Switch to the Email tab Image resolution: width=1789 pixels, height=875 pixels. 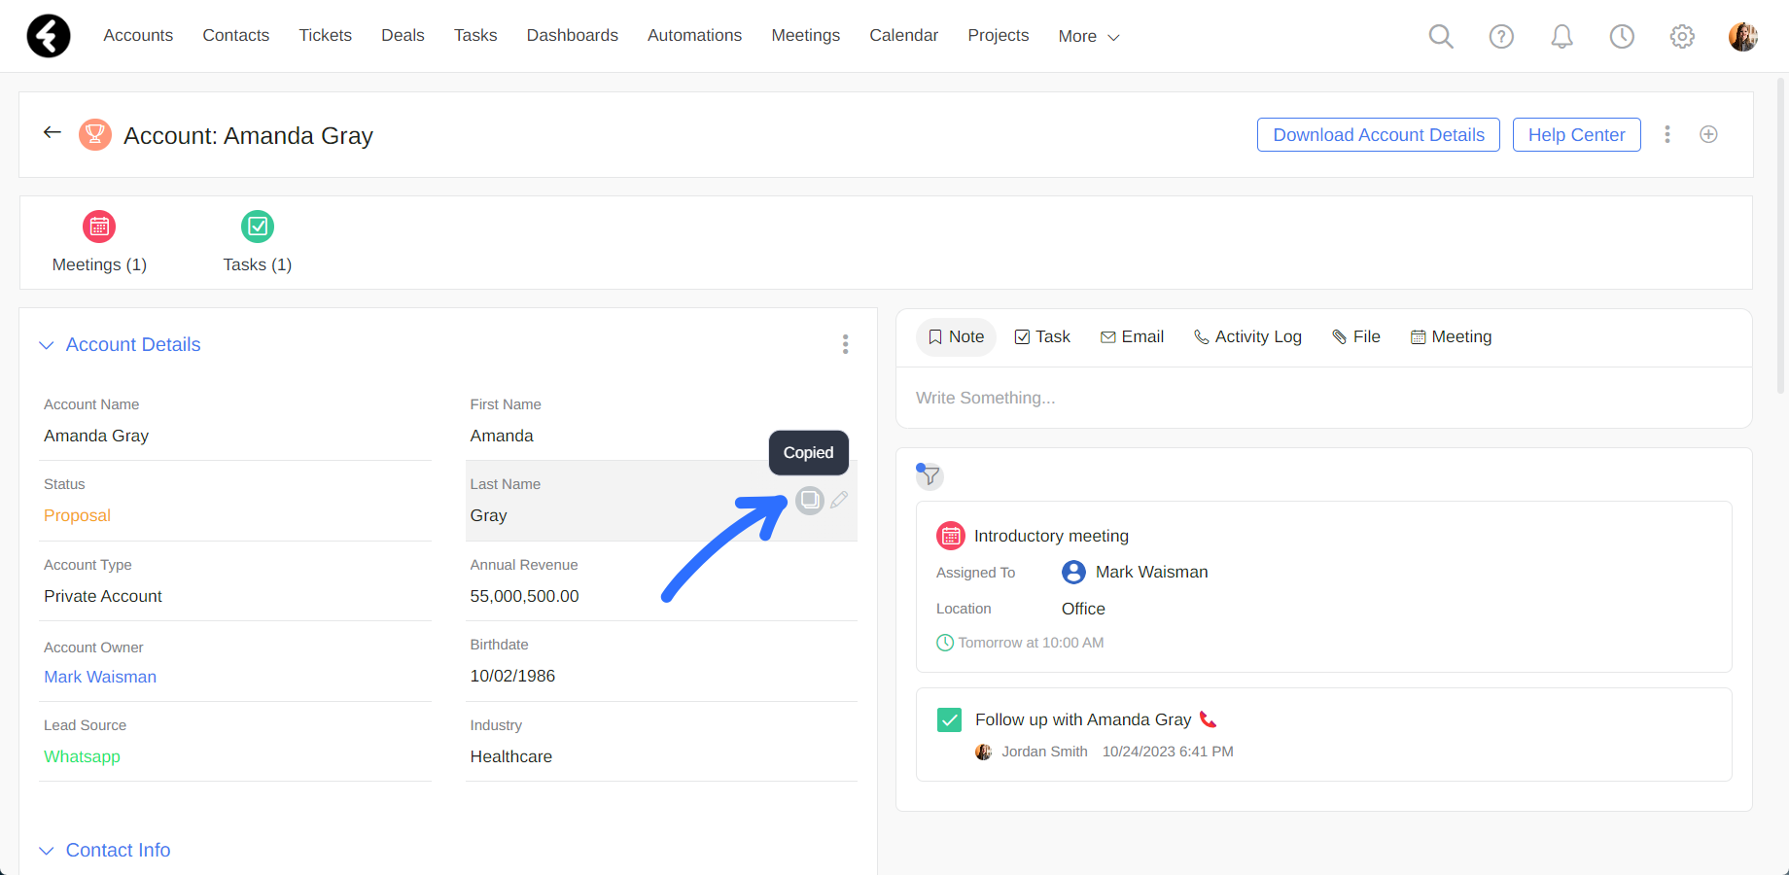(x=1132, y=336)
